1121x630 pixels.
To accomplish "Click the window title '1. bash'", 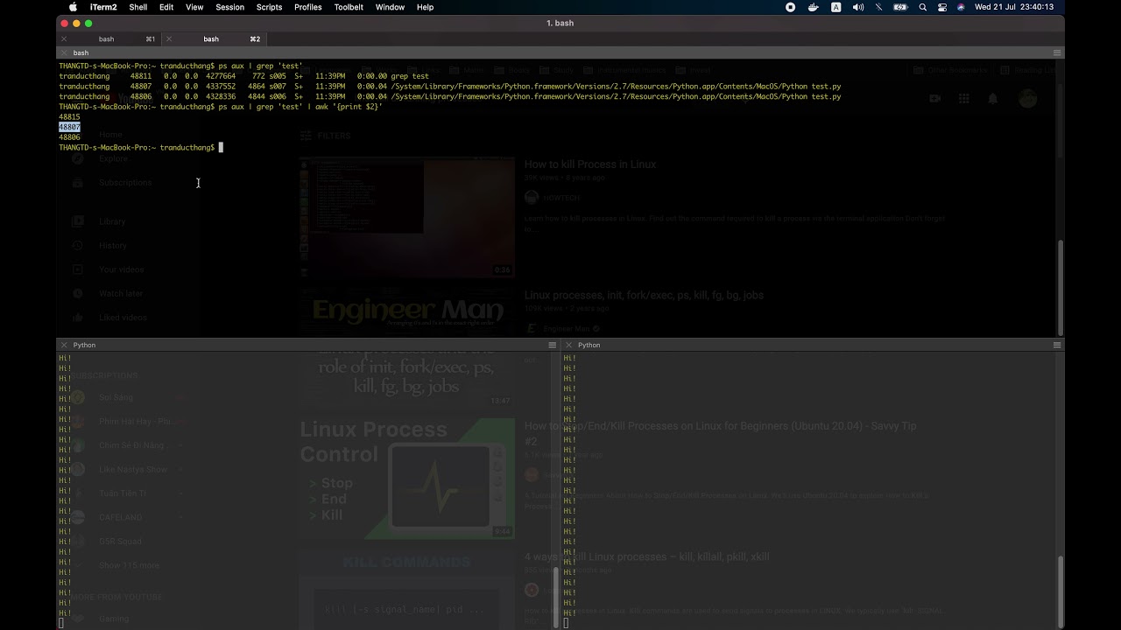I will (560, 23).
